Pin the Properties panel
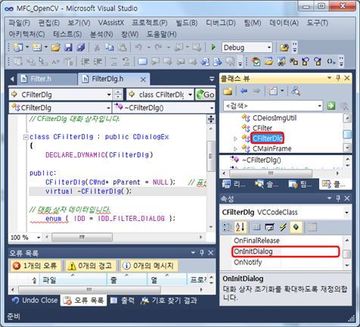This screenshot has height=327, width=360. [338, 198]
